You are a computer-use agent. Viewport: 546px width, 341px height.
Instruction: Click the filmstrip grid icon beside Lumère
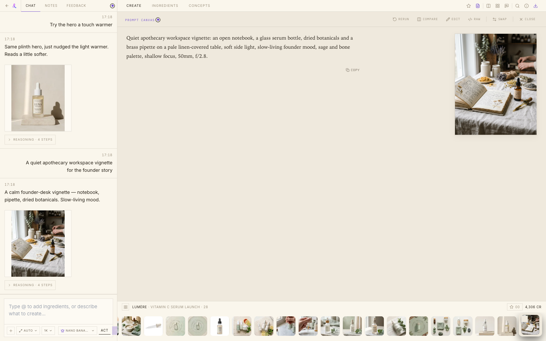125,307
